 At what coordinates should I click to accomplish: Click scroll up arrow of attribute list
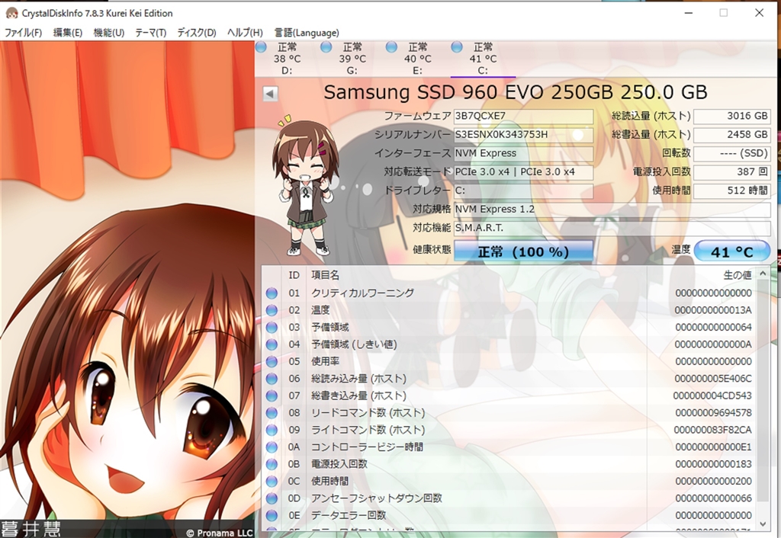click(x=763, y=274)
